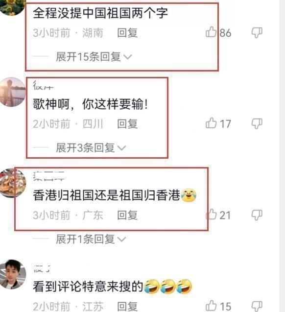Like the comment with 86 likes
The width and height of the screenshot is (285, 312).
tap(211, 32)
